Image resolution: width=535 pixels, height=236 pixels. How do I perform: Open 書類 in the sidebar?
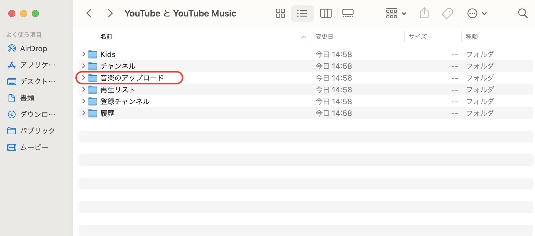tap(21, 98)
